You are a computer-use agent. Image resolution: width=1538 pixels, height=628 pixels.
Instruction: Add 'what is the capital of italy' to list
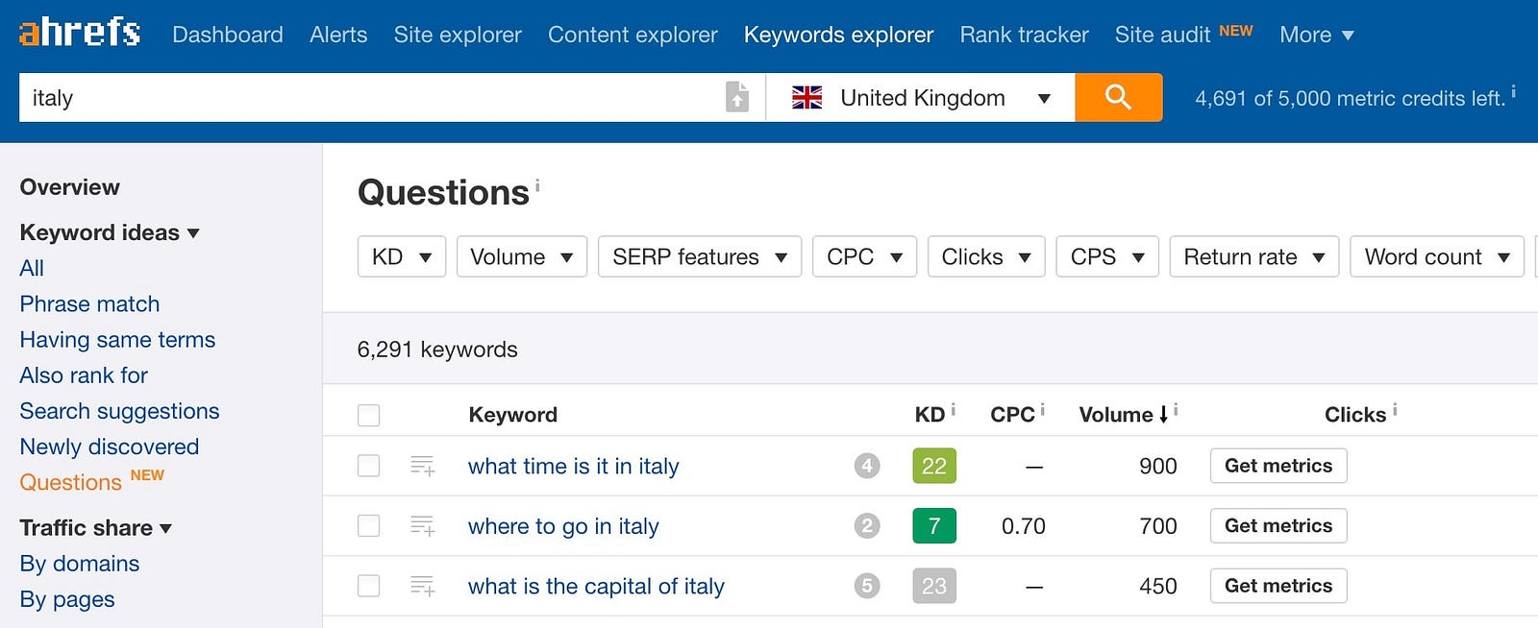tap(423, 586)
